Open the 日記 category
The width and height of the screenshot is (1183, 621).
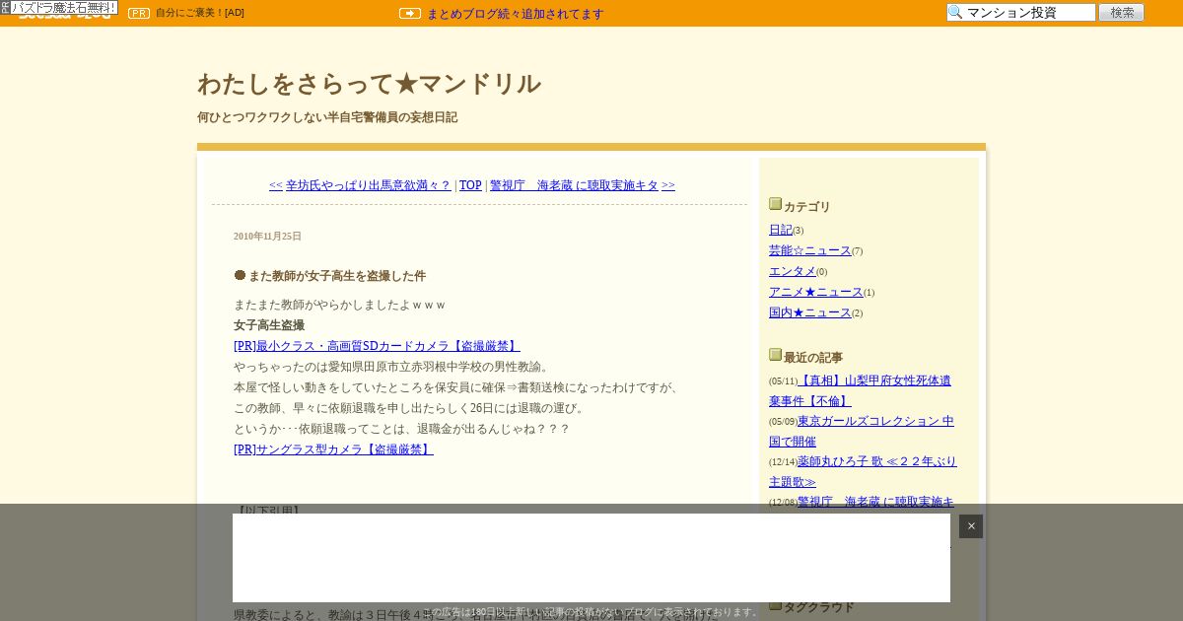click(x=781, y=230)
